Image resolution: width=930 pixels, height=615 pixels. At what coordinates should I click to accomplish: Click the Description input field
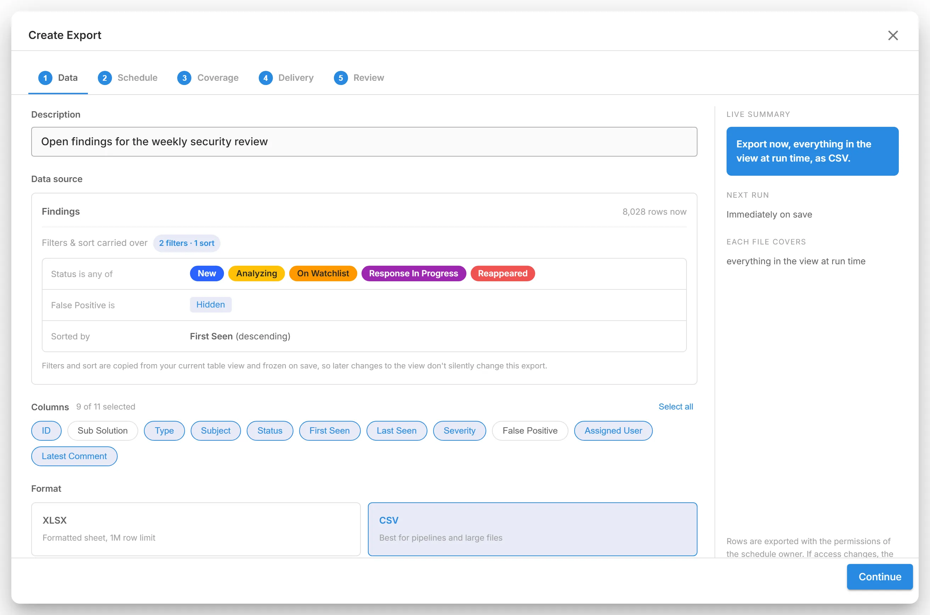pos(364,142)
